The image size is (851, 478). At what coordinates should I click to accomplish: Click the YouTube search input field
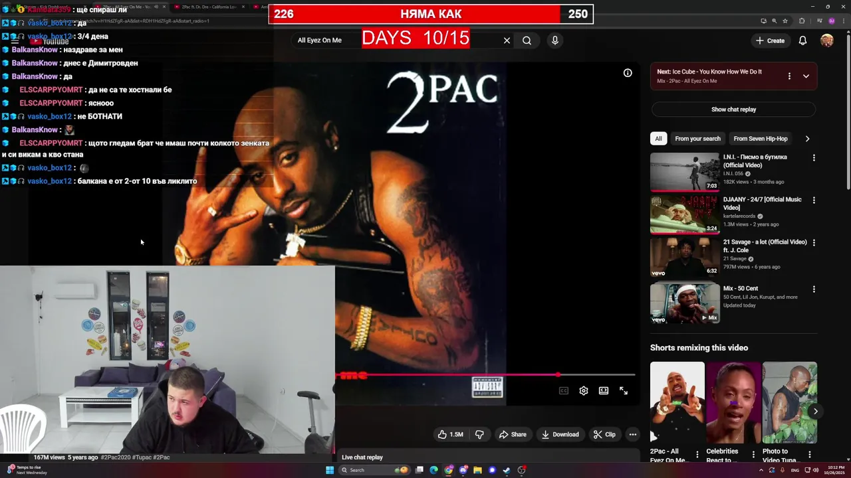click(x=397, y=40)
